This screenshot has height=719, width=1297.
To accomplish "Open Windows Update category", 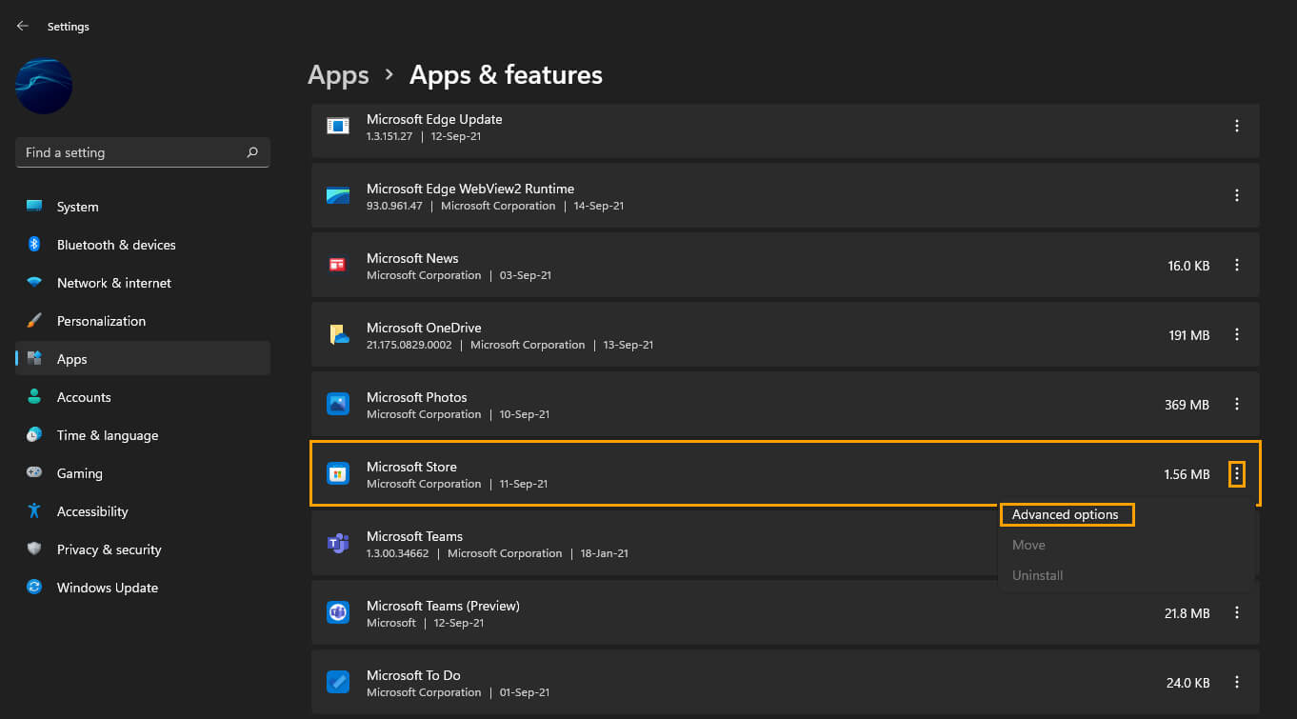I will (143, 588).
